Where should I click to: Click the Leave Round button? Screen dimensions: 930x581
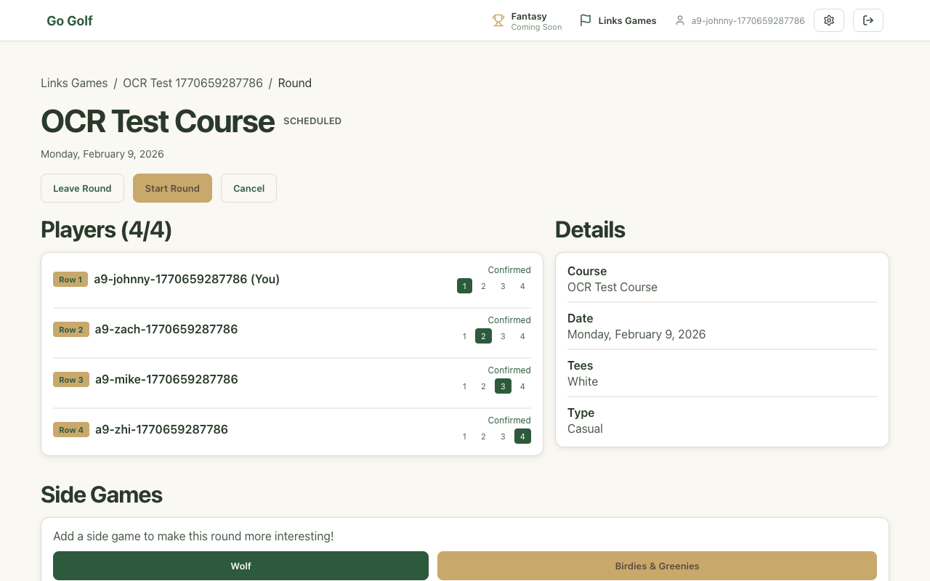(82, 188)
